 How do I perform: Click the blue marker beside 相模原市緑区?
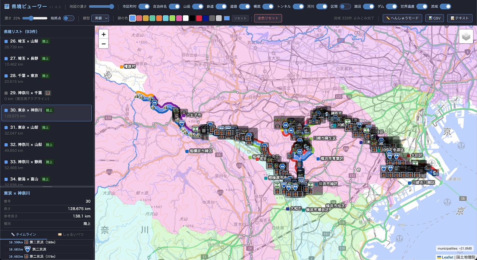[x=187, y=151]
